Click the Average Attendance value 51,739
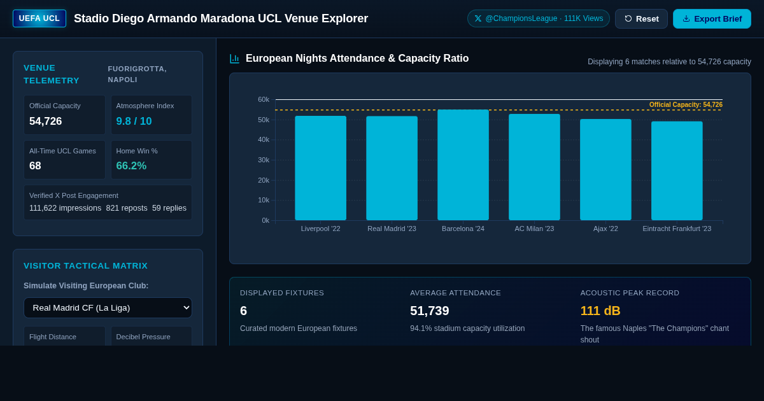 [430, 311]
